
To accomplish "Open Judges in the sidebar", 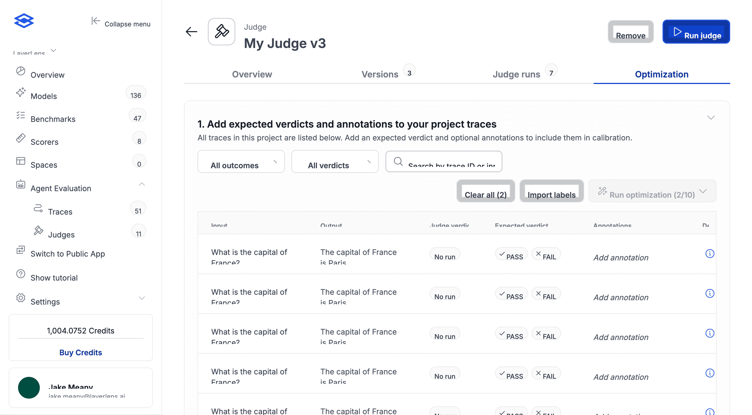I will (x=61, y=234).
